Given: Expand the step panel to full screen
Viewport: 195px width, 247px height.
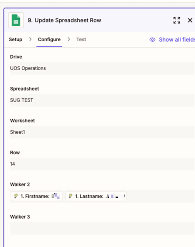Looking at the screenshot, I should pyautogui.click(x=177, y=20).
